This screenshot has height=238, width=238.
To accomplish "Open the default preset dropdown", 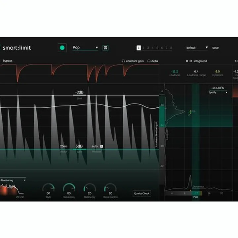I will [197, 48].
